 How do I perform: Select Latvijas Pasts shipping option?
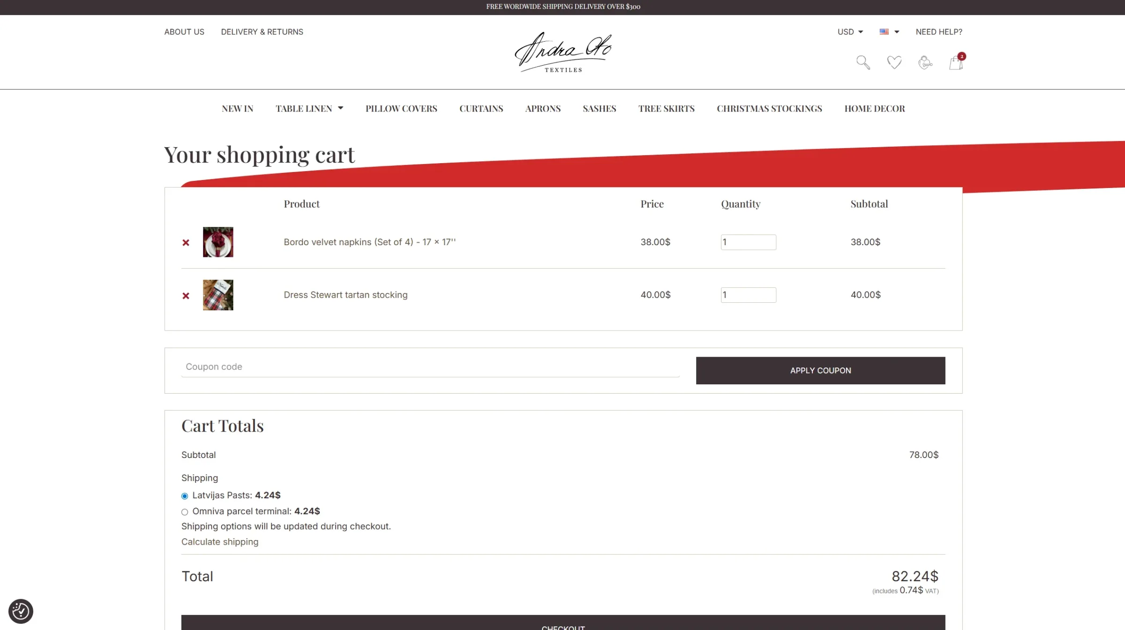(x=185, y=496)
